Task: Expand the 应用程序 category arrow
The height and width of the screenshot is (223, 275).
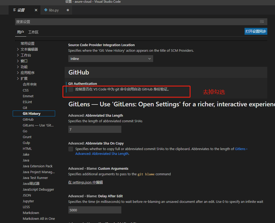Action: (18, 73)
